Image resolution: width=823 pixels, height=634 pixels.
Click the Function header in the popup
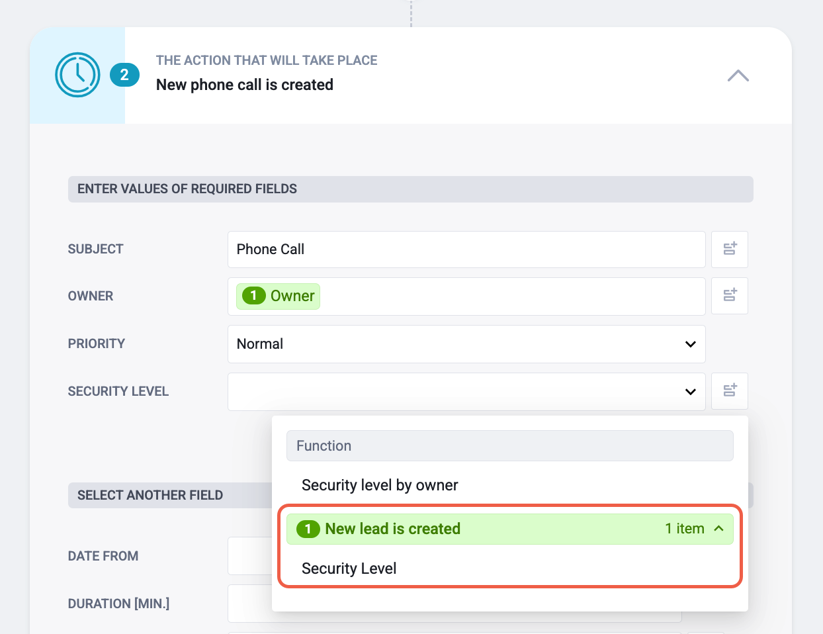pyautogui.click(x=510, y=446)
